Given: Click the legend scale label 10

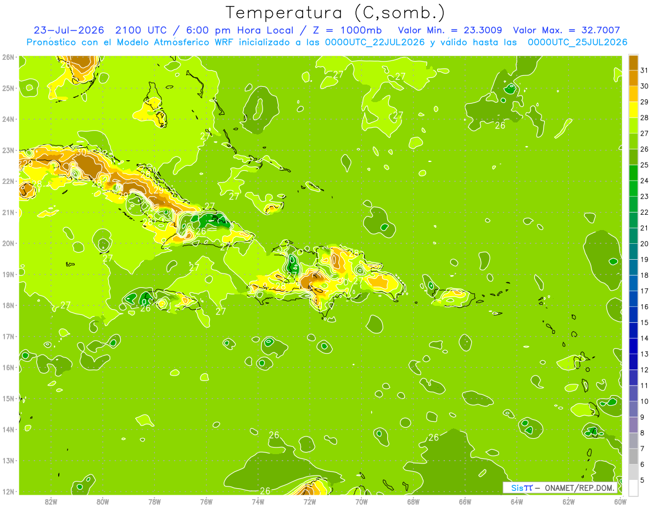Looking at the screenshot, I should [645, 401].
